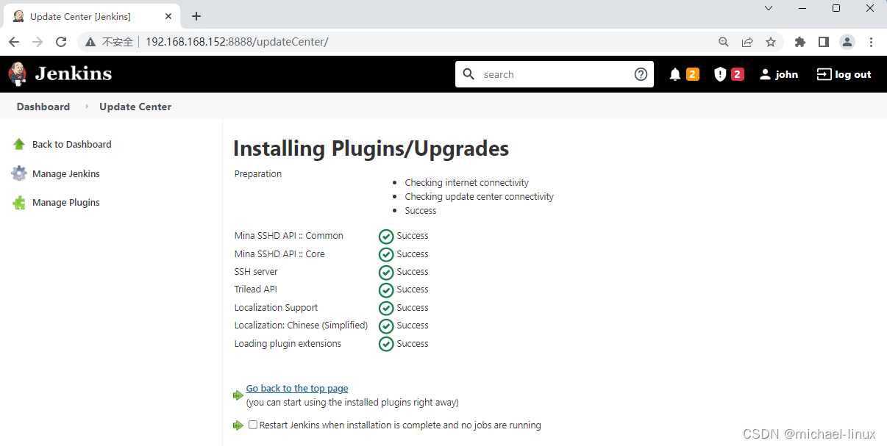Image resolution: width=887 pixels, height=446 pixels.
Task: Open the Chrome three-dot menu
Action: 871,42
